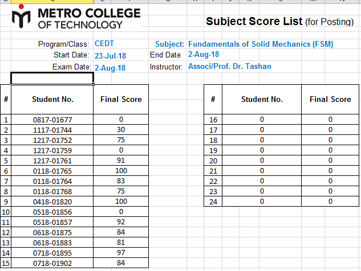Image resolution: width=361 pixels, height=271 pixels.
Task: Select student number 1117-01744
Action: (x=52, y=130)
